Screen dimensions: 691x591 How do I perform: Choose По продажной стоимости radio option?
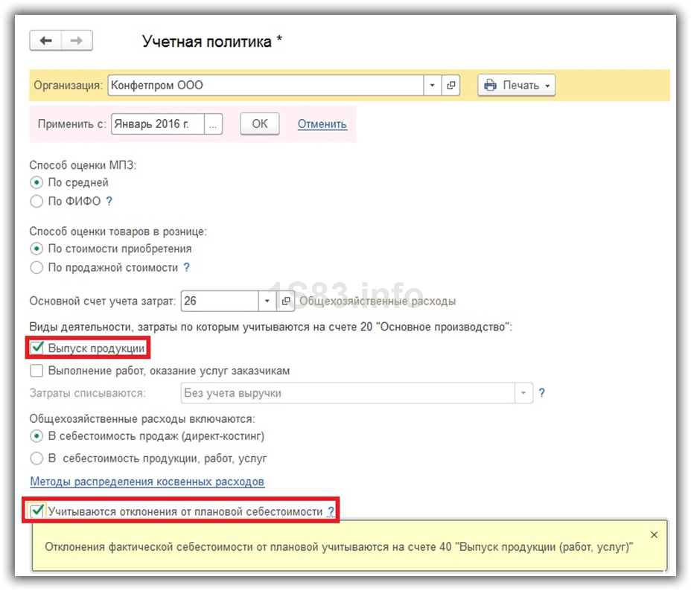36,267
